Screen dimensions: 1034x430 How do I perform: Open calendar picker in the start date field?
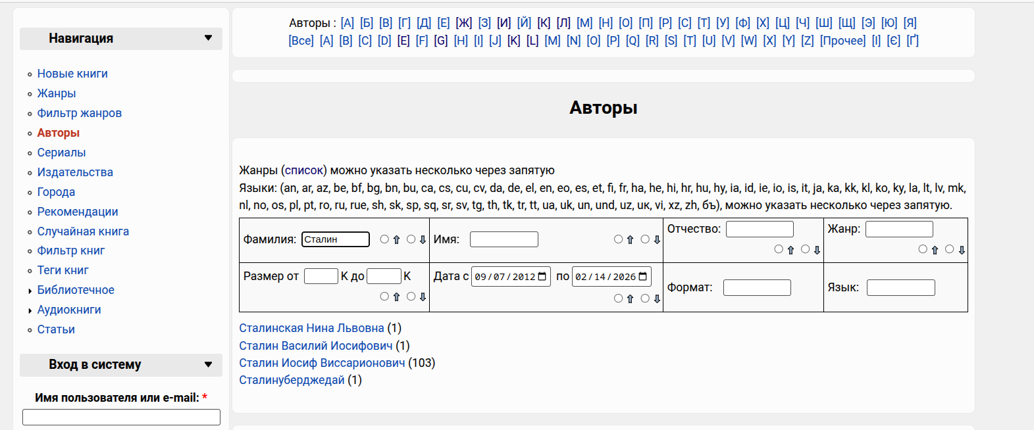click(542, 277)
